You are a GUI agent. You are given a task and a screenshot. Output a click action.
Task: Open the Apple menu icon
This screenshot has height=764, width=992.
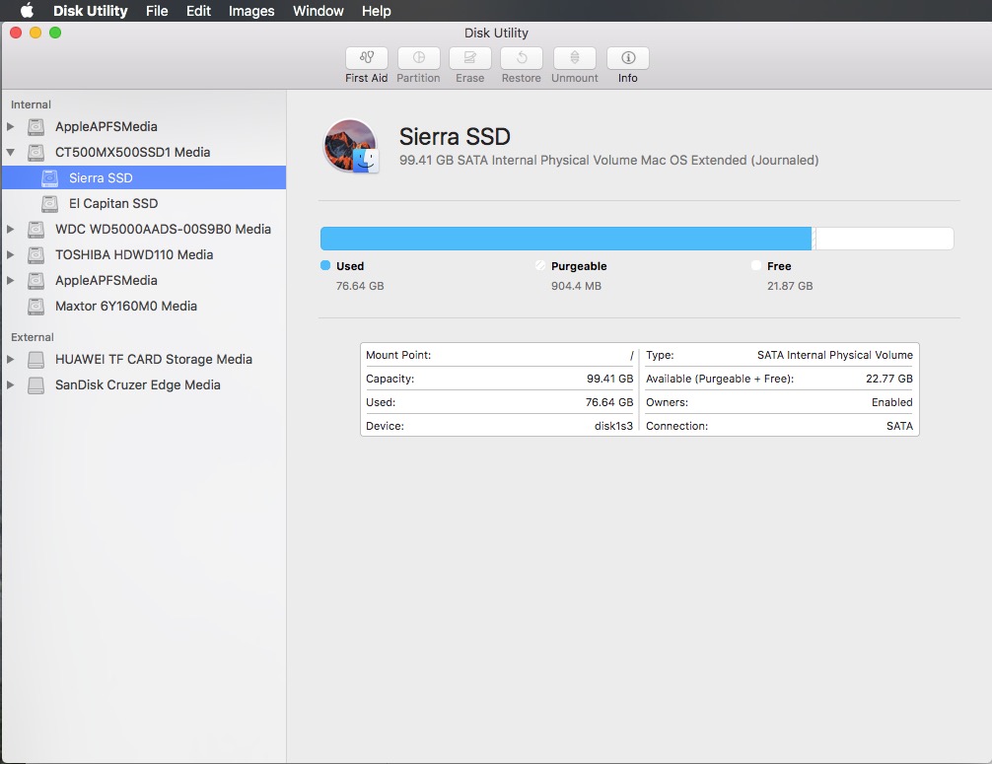(x=27, y=11)
